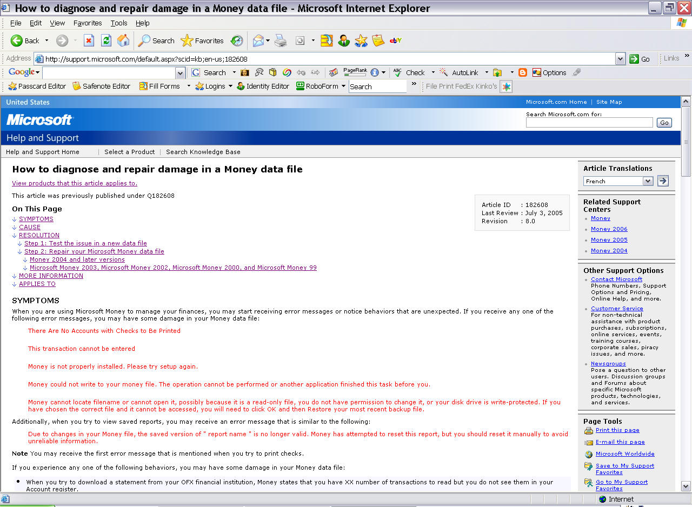Open Back button history dropdown arrow
The image size is (692, 507).
point(46,41)
